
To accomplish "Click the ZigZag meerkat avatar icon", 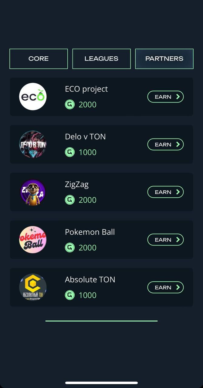I will coord(33,192).
